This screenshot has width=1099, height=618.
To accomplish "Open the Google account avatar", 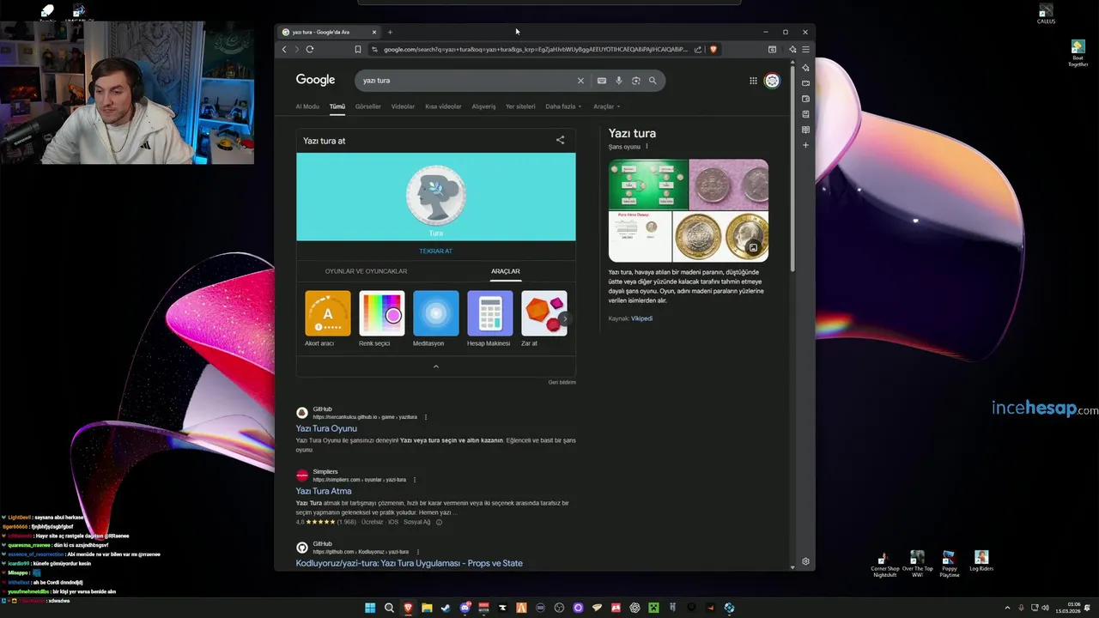I will [x=772, y=81].
